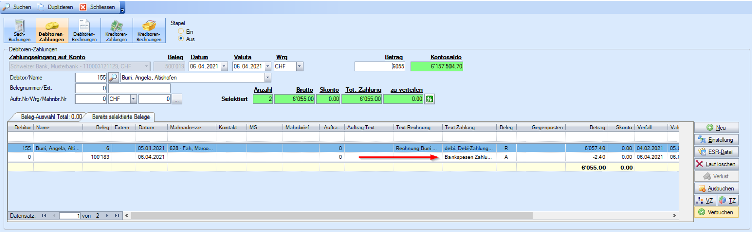Viewport: 752px width, 232px height.
Task: Select the Stapel Ein radio button
Action: pyautogui.click(x=181, y=31)
